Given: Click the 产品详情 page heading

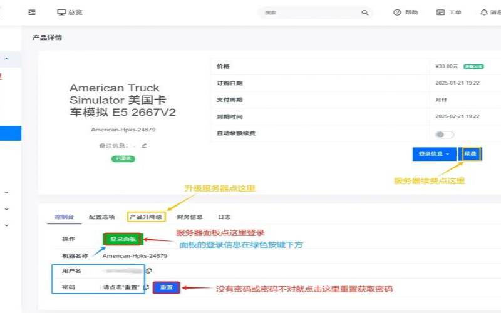Looking at the screenshot, I should click(48, 38).
